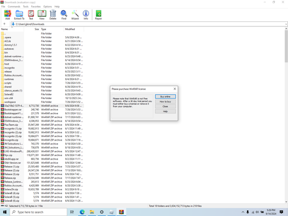
Task: Expand the address path dropdown
Action: coord(286,24)
